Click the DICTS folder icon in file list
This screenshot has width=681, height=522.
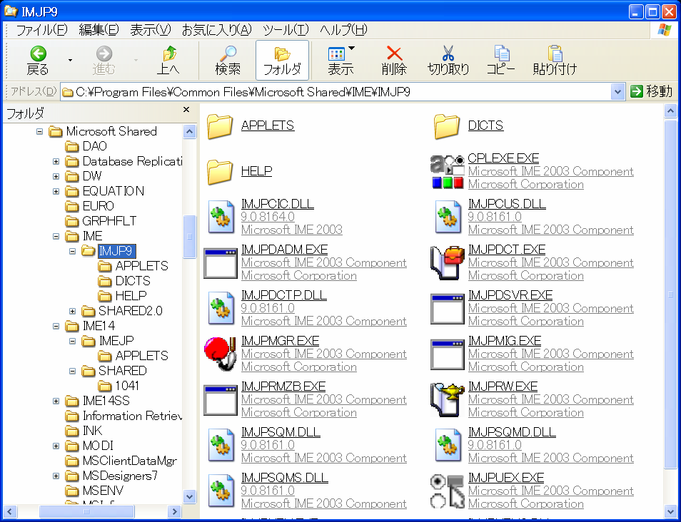click(446, 126)
